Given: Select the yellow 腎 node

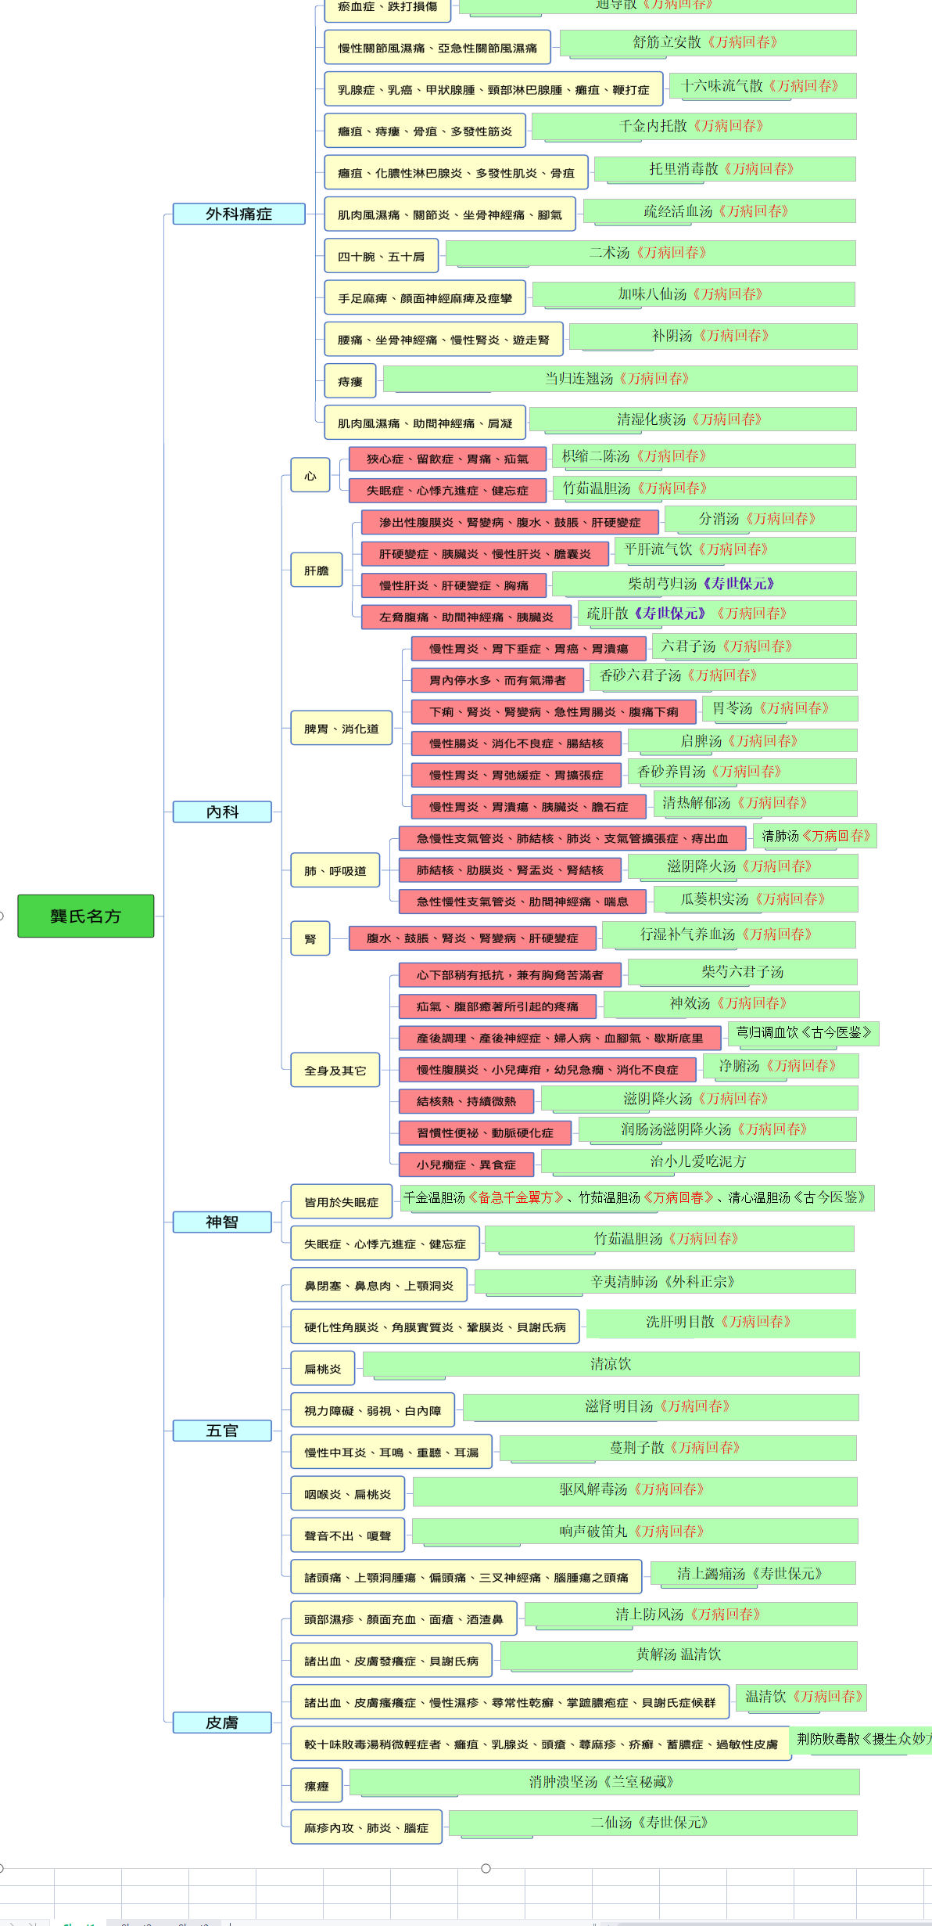Looking at the screenshot, I should (310, 938).
